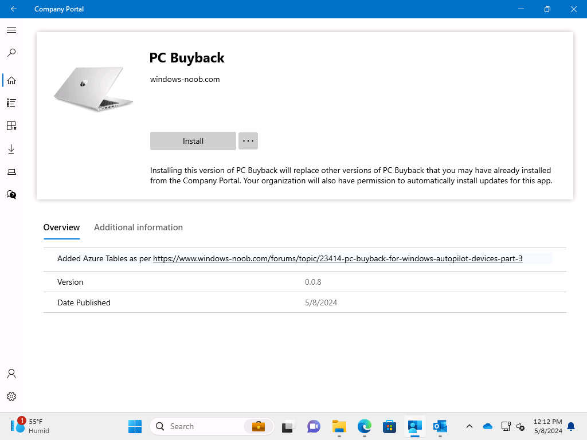Click Company Portal taskbar icon
Viewport: 587px width, 440px height.
pyautogui.click(x=415, y=426)
